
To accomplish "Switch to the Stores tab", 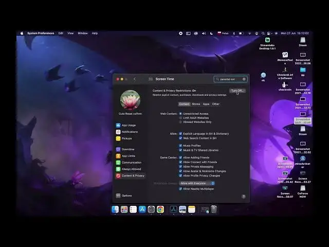I will coord(196,104).
